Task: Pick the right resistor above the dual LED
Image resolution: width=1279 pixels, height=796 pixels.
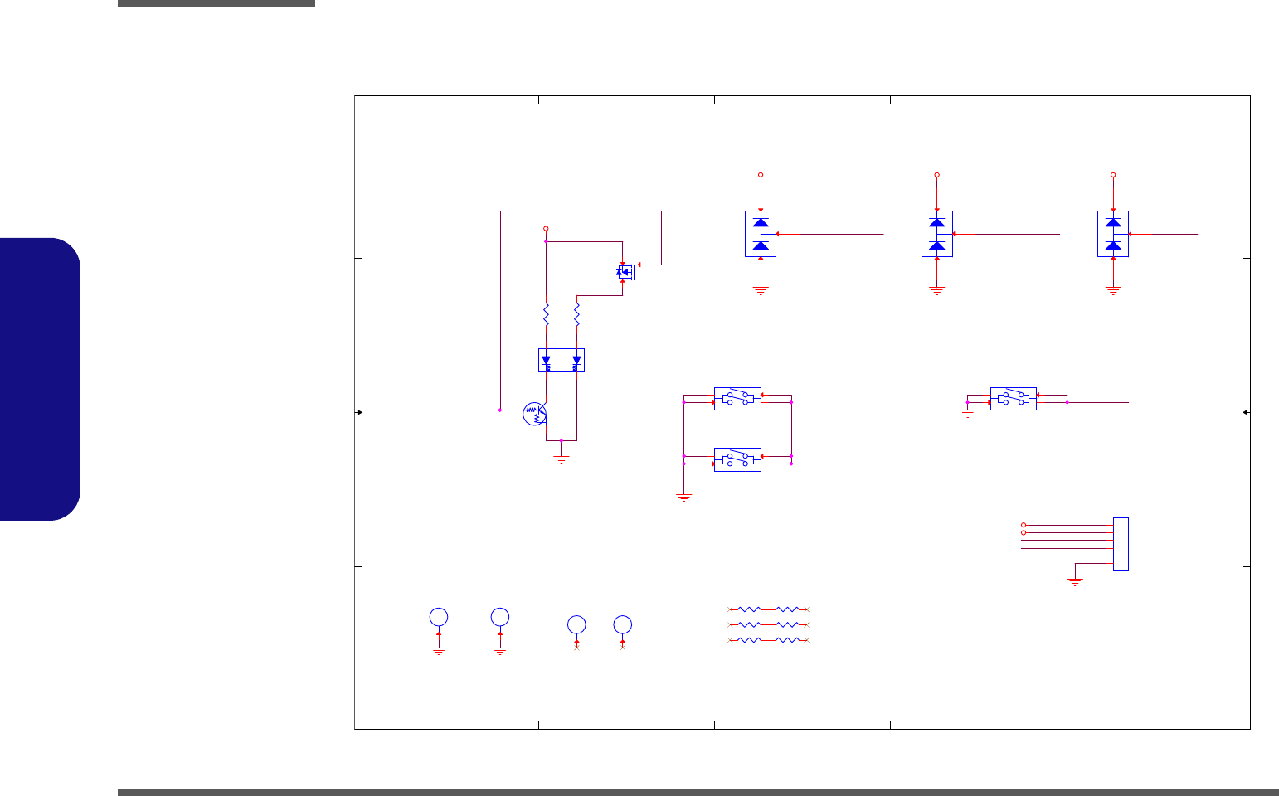Action: 576,314
